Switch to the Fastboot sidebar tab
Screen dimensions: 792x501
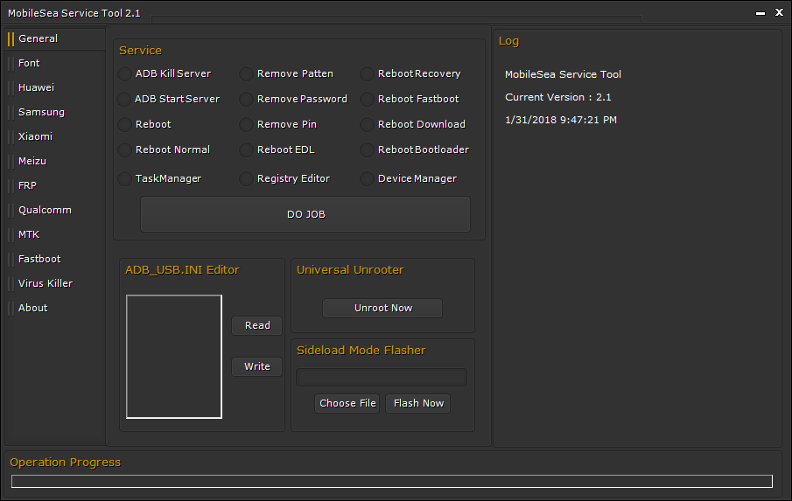click(55, 259)
